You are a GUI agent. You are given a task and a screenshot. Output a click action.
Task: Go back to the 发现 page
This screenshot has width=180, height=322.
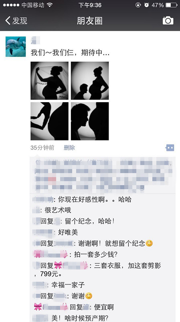pos(16,21)
